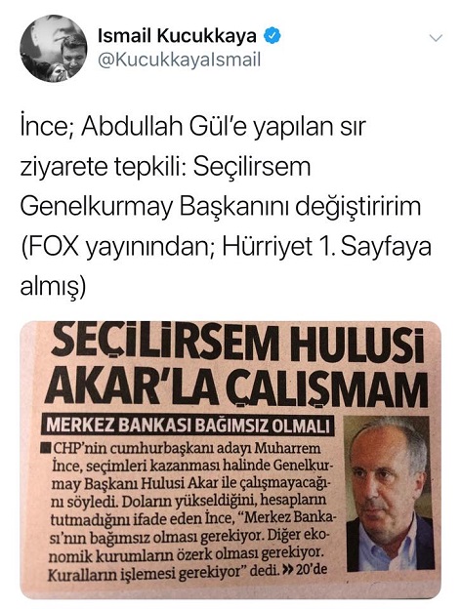The height and width of the screenshot is (609, 461).
Task: Click the 20'de page reference
Action: tap(312, 571)
